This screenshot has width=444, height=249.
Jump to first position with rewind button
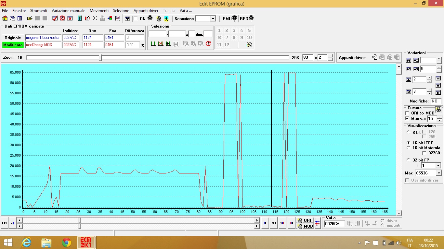tap(5, 223)
